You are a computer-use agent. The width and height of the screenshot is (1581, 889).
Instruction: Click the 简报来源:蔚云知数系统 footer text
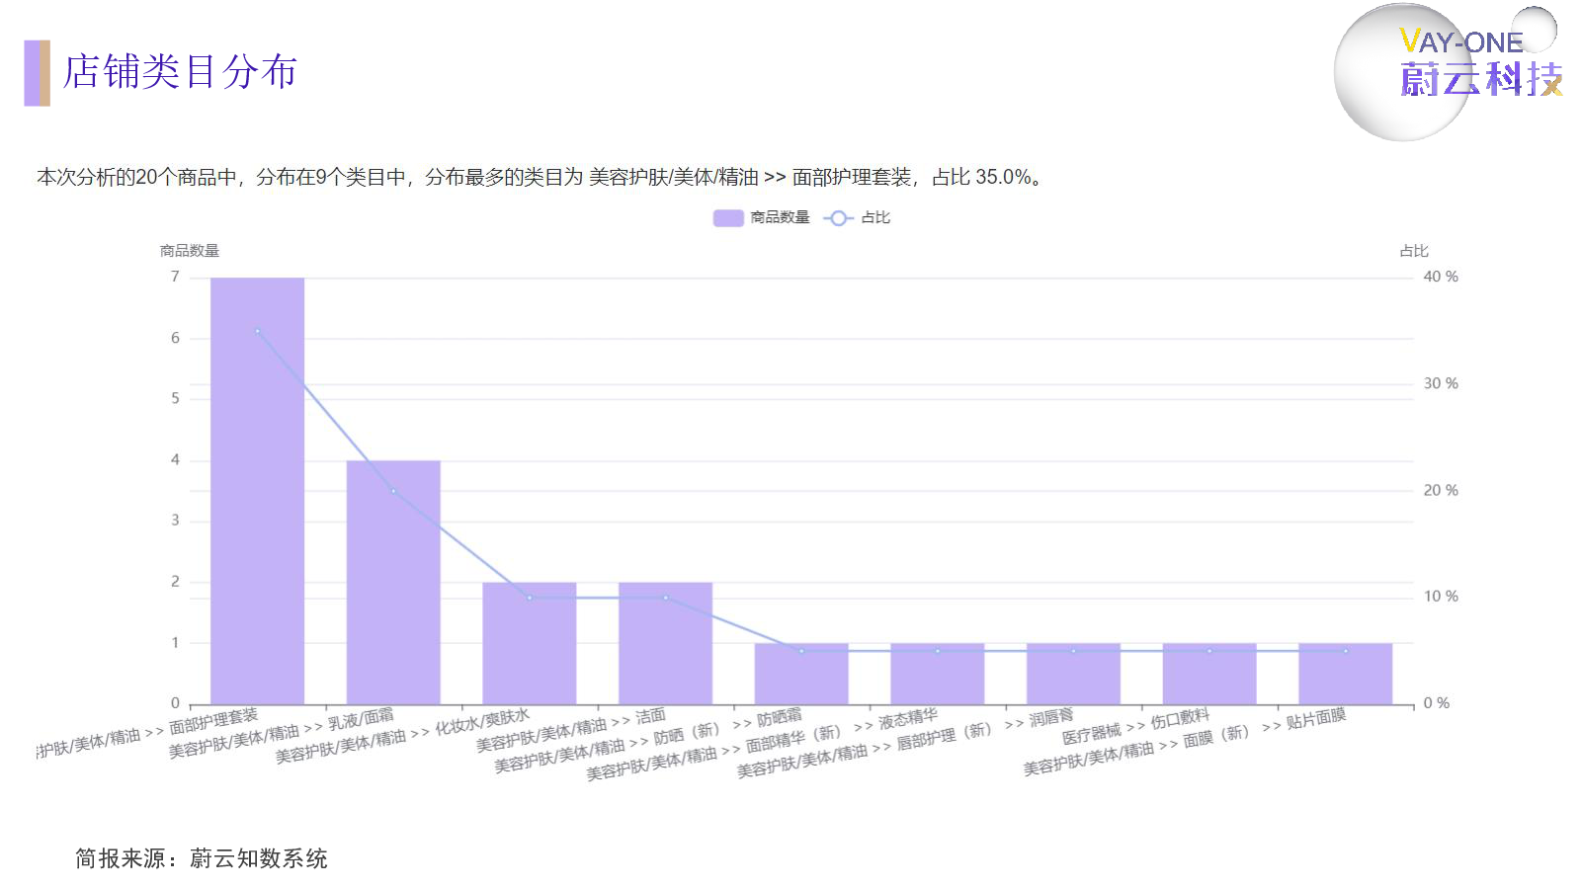202,858
